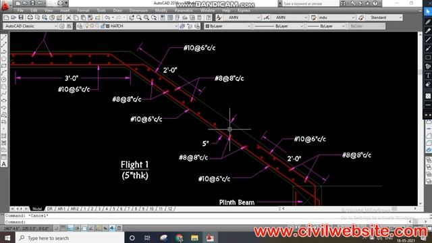
Task: Toggle Grid display in status bar
Action: [63, 228]
